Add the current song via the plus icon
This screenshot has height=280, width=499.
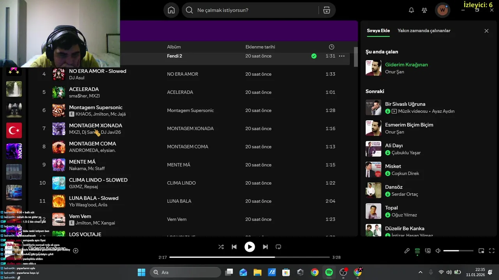(x=76, y=251)
